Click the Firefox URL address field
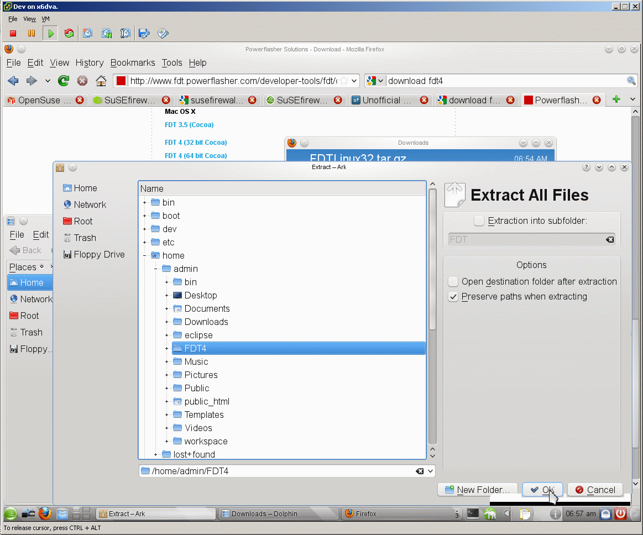Screen dimensions: 643x535 tap(233, 81)
